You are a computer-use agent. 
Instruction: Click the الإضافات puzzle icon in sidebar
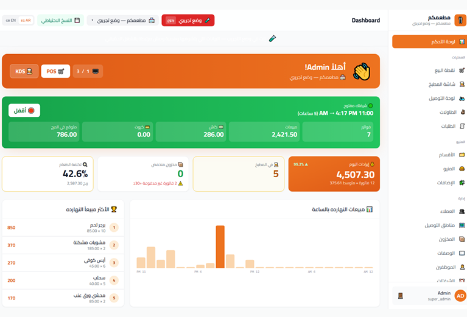pyautogui.click(x=462, y=183)
